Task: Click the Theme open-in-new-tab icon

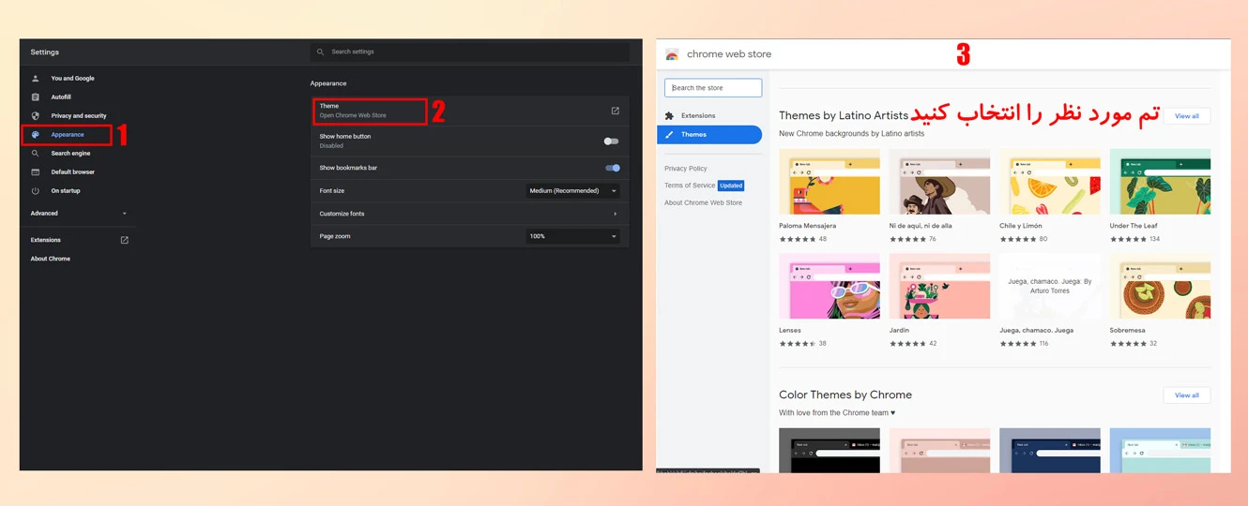Action: (x=616, y=111)
